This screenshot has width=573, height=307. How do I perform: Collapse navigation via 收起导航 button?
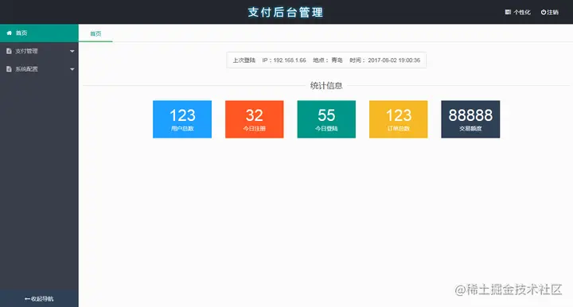click(39, 298)
